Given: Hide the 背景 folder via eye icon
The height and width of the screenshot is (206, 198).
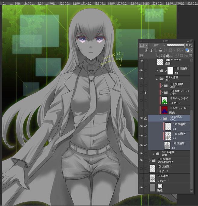Looking at the screenshot, I should click(x=141, y=154).
